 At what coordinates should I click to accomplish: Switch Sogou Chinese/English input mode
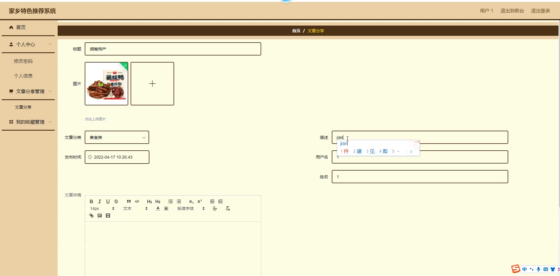pos(524,269)
